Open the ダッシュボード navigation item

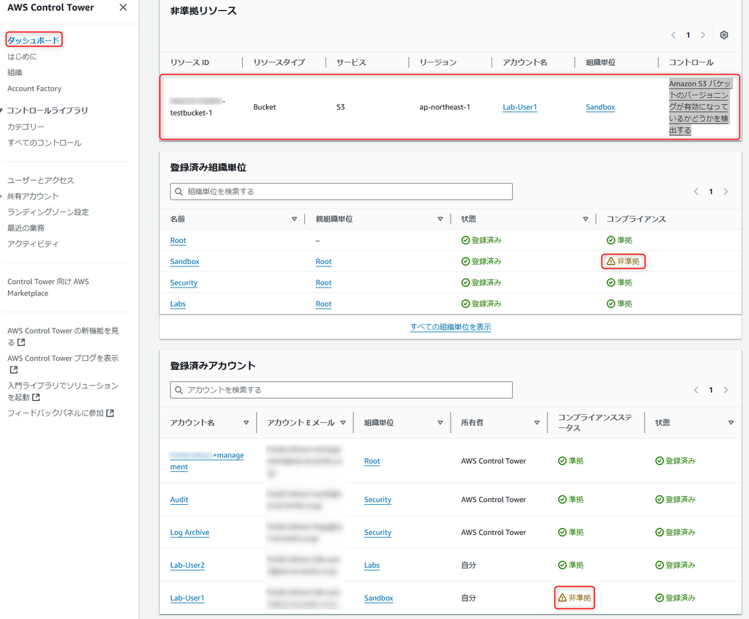tap(34, 40)
